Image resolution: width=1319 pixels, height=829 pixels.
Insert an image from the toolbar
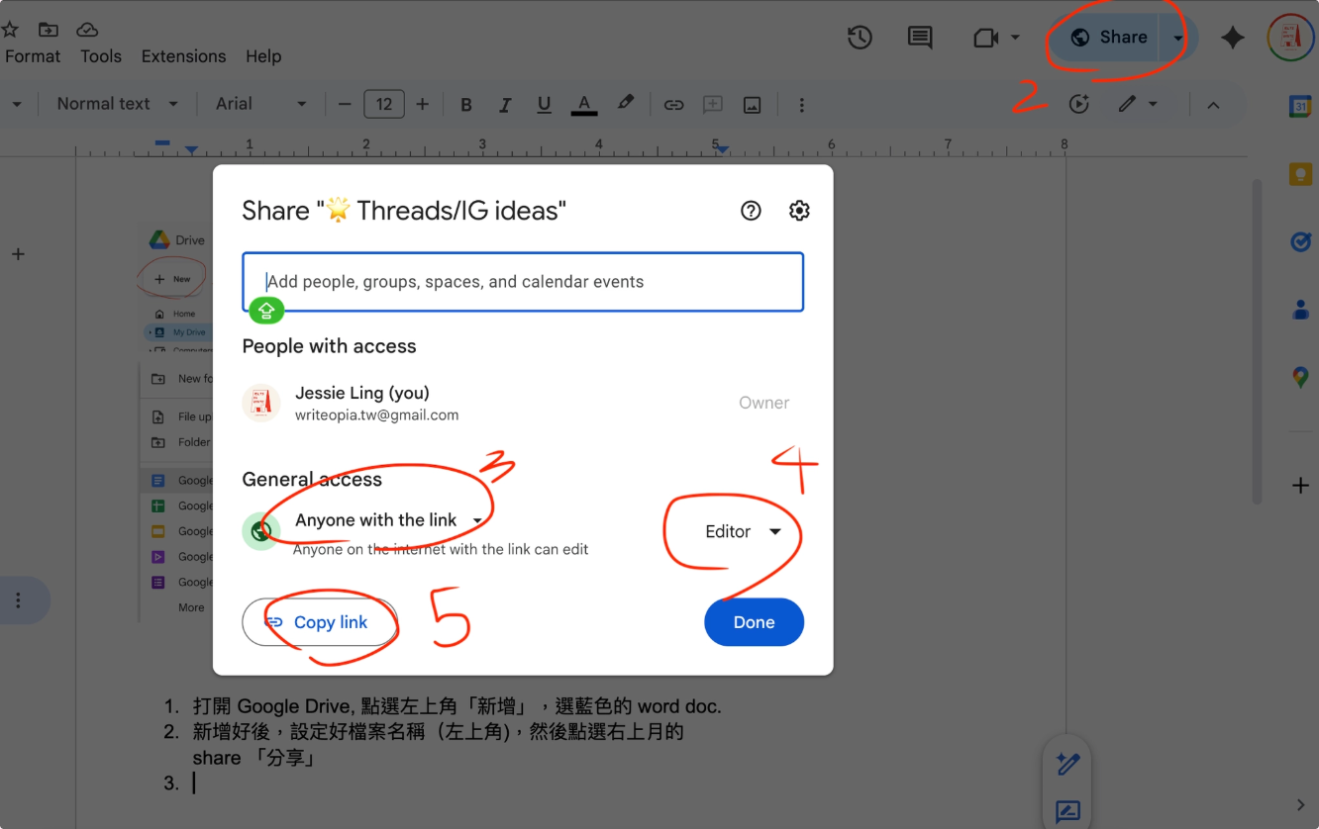[753, 104]
